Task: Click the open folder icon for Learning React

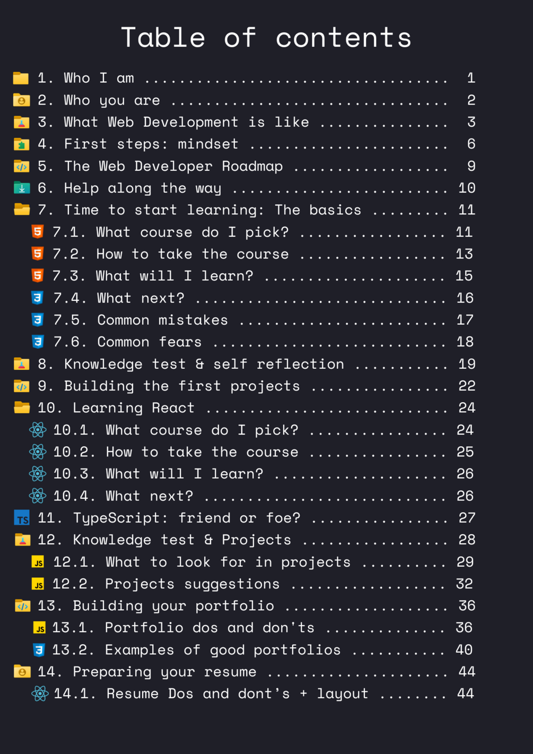Action: [x=22, y=408]
